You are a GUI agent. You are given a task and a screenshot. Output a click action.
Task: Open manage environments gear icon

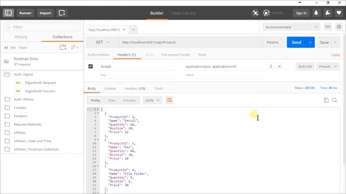pos(339,27)
